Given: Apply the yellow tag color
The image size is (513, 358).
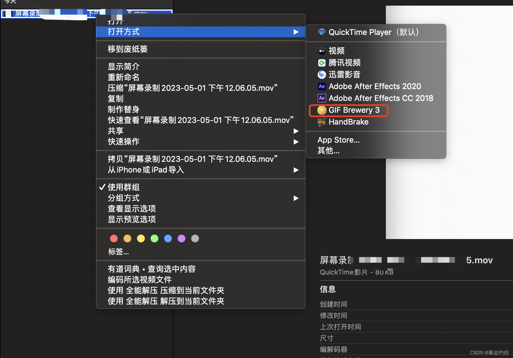Looking at the screenshot, I should point(141,238).
